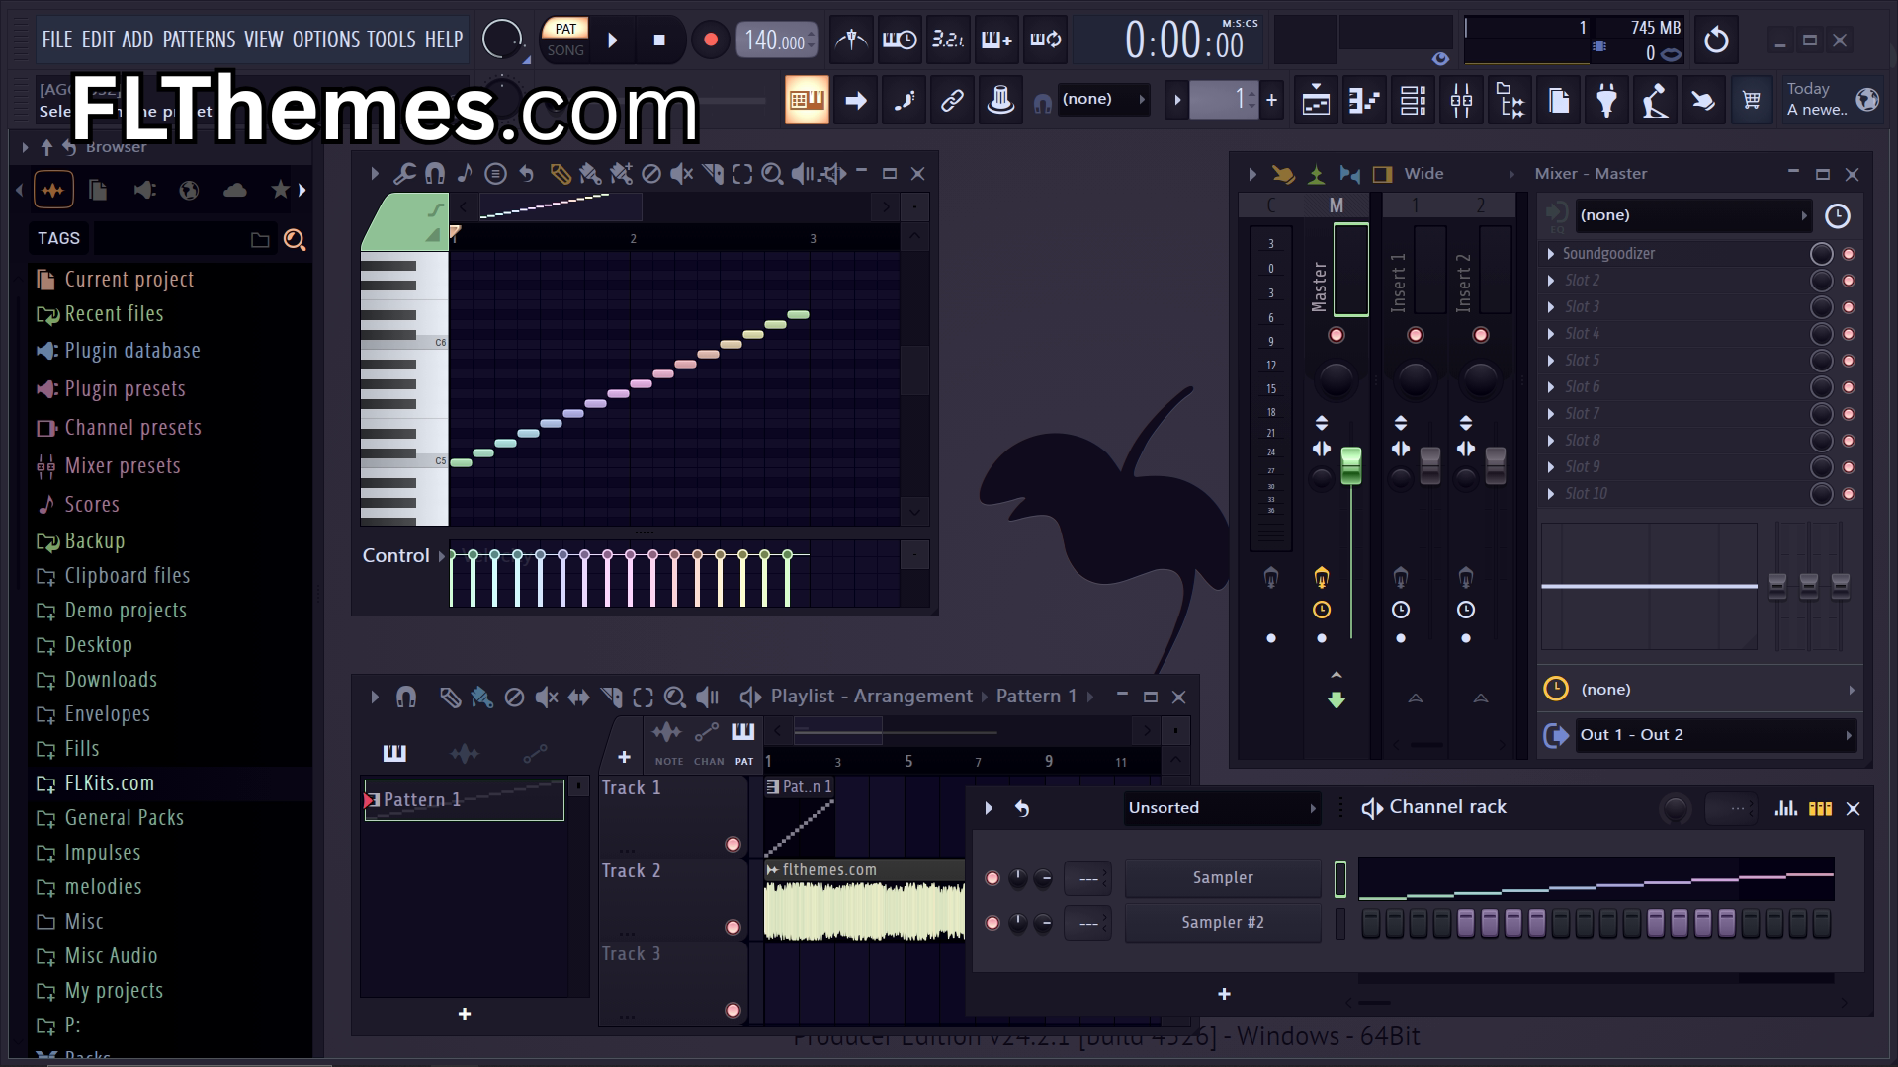
Task: Click the record button
Action: (710, 41)
